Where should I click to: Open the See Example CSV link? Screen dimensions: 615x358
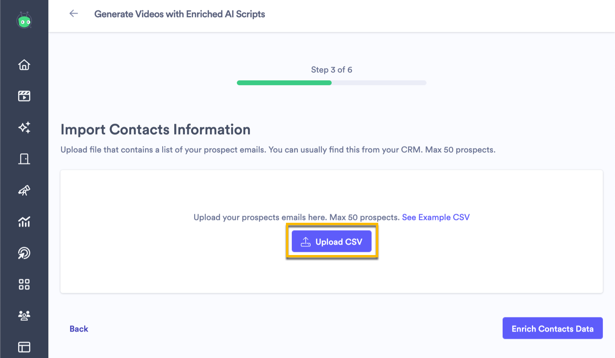pos(435,217)
